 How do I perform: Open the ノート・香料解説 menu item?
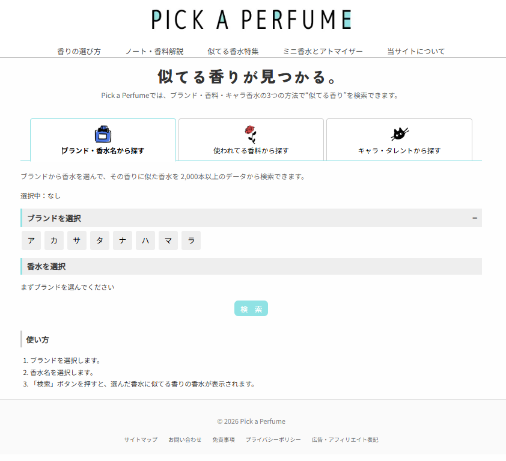pos(154,52)
